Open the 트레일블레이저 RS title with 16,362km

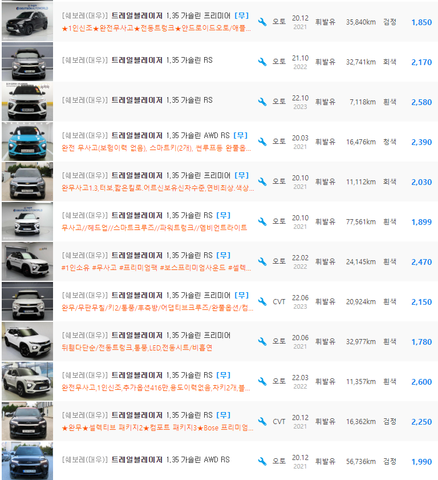(137, 415)
